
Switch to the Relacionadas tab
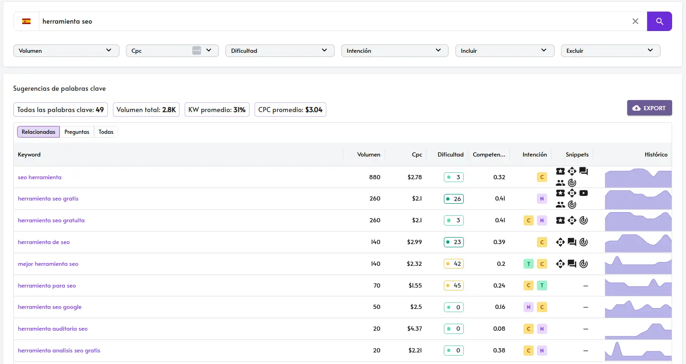38,132
